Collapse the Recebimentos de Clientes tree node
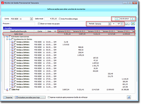The height and width of the screenshot is (105, 142). [x=7, y=39]
